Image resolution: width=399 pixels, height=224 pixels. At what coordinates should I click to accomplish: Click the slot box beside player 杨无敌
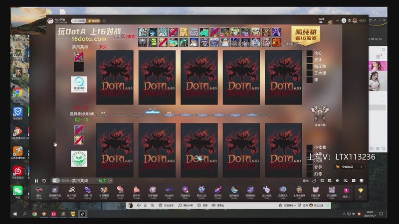click(309, 66)
